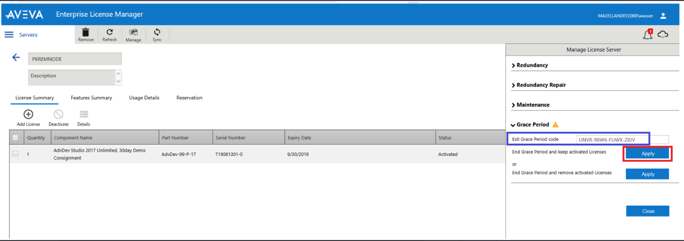Click the Enterprise License Manager title
684x241 pixels.
(99, 14)
